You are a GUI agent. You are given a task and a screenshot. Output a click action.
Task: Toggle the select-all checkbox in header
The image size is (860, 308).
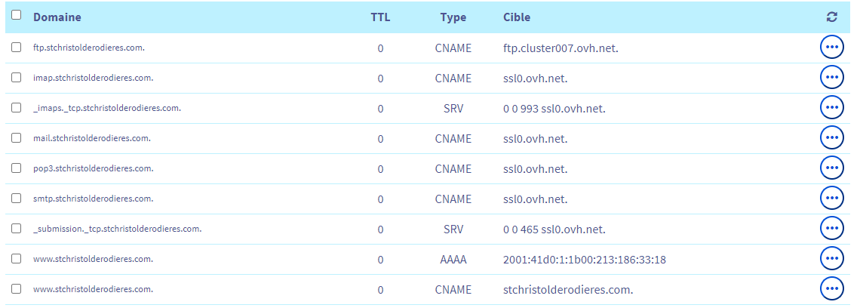pos(17,15)
